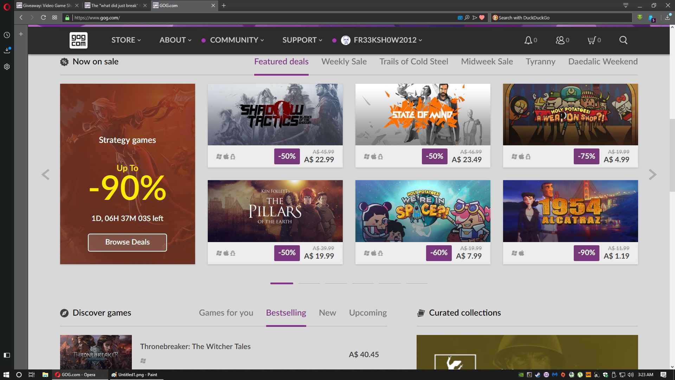Click the heart bookmark icon in address bar
This screenshot has height=380, width=675.
coord(482,18)
